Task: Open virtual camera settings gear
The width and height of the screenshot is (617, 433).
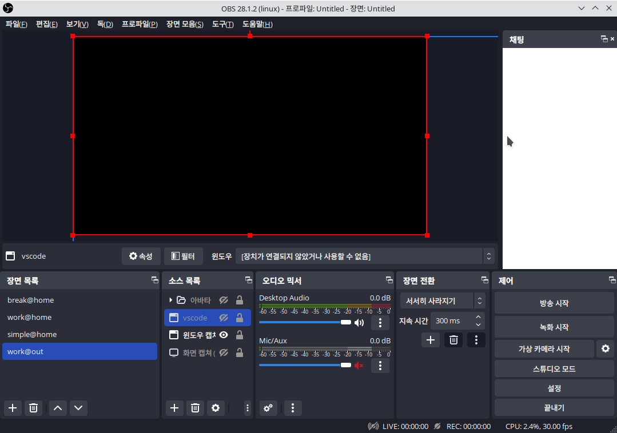Action: pos(606,348)
